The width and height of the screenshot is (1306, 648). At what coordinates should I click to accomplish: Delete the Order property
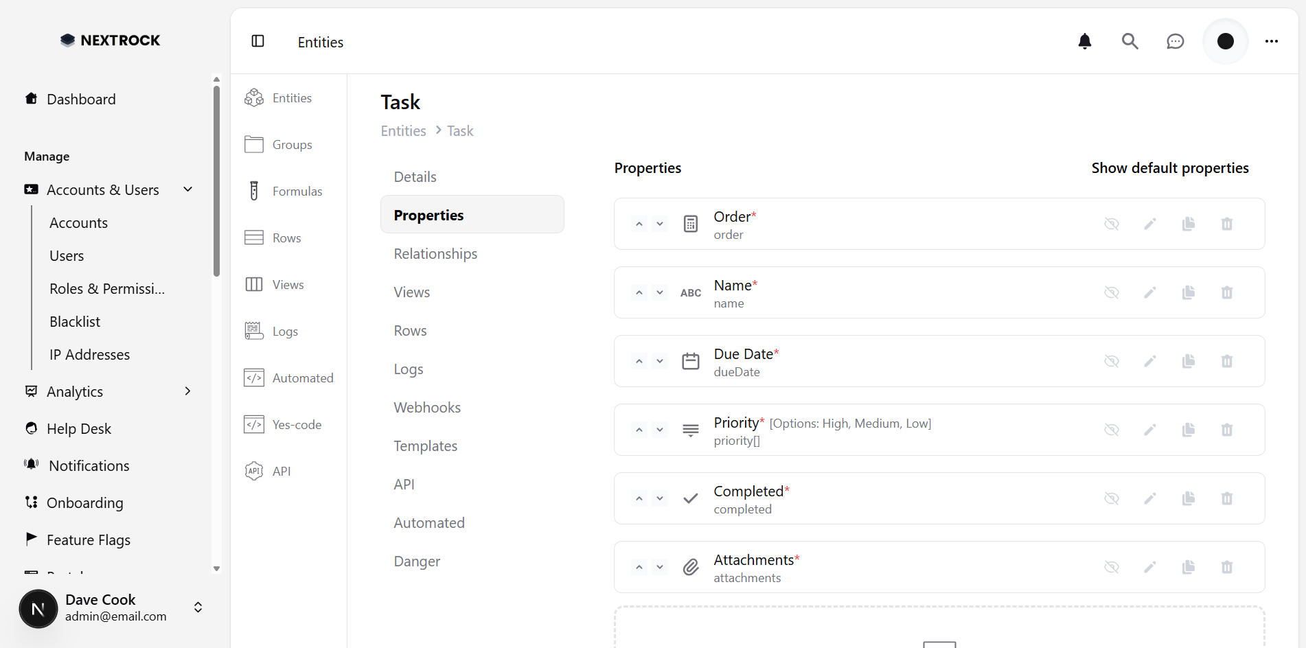pos(1227,224)
